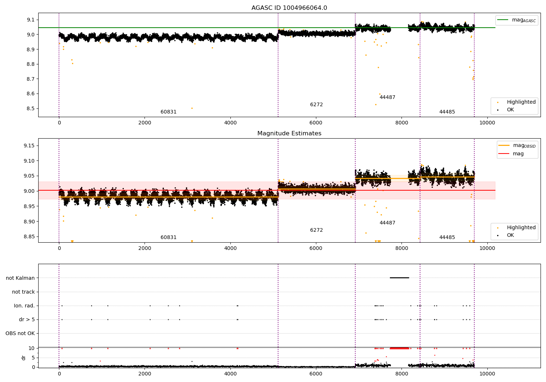This screenshot has width=546, height=382.
Task: Click the 44487 obsid label in top plot
Action: (387, 98)
